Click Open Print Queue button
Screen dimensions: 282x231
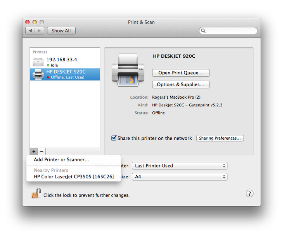pyautogui.click(x=181, y=73)
